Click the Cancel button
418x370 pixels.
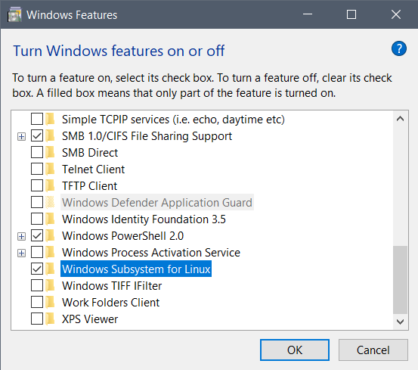[373, 350]
